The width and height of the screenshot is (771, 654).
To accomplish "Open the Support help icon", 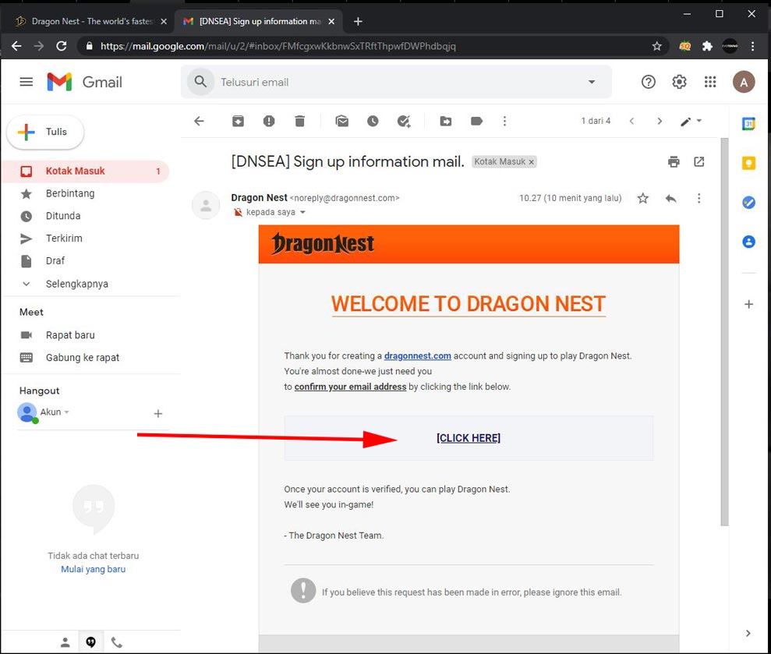I will [x=648, y=82].
